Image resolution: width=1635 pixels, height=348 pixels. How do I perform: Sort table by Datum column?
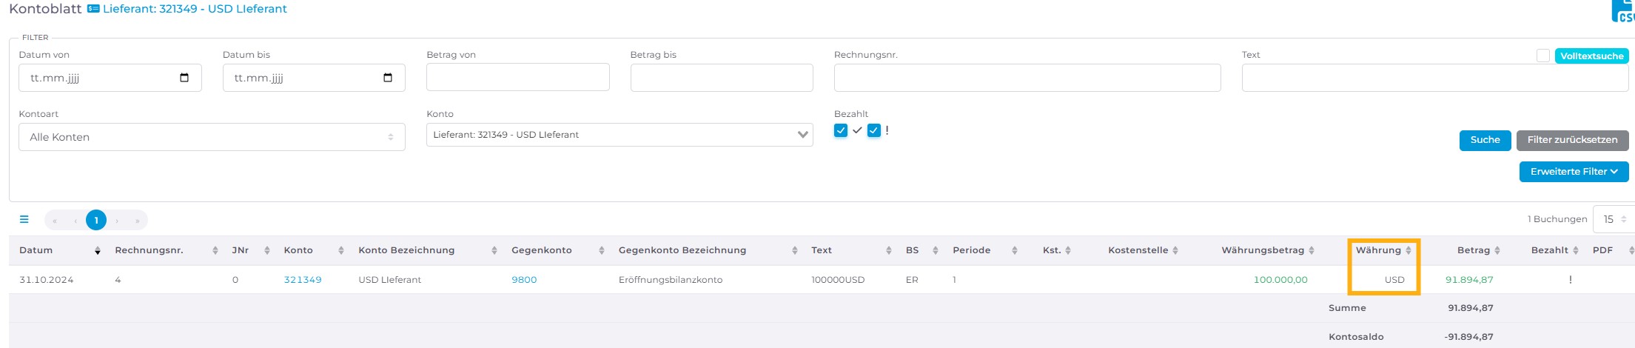click(97, 251)
